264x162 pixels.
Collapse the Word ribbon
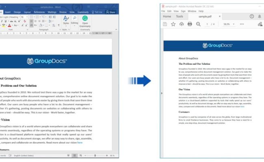(116, 30)
